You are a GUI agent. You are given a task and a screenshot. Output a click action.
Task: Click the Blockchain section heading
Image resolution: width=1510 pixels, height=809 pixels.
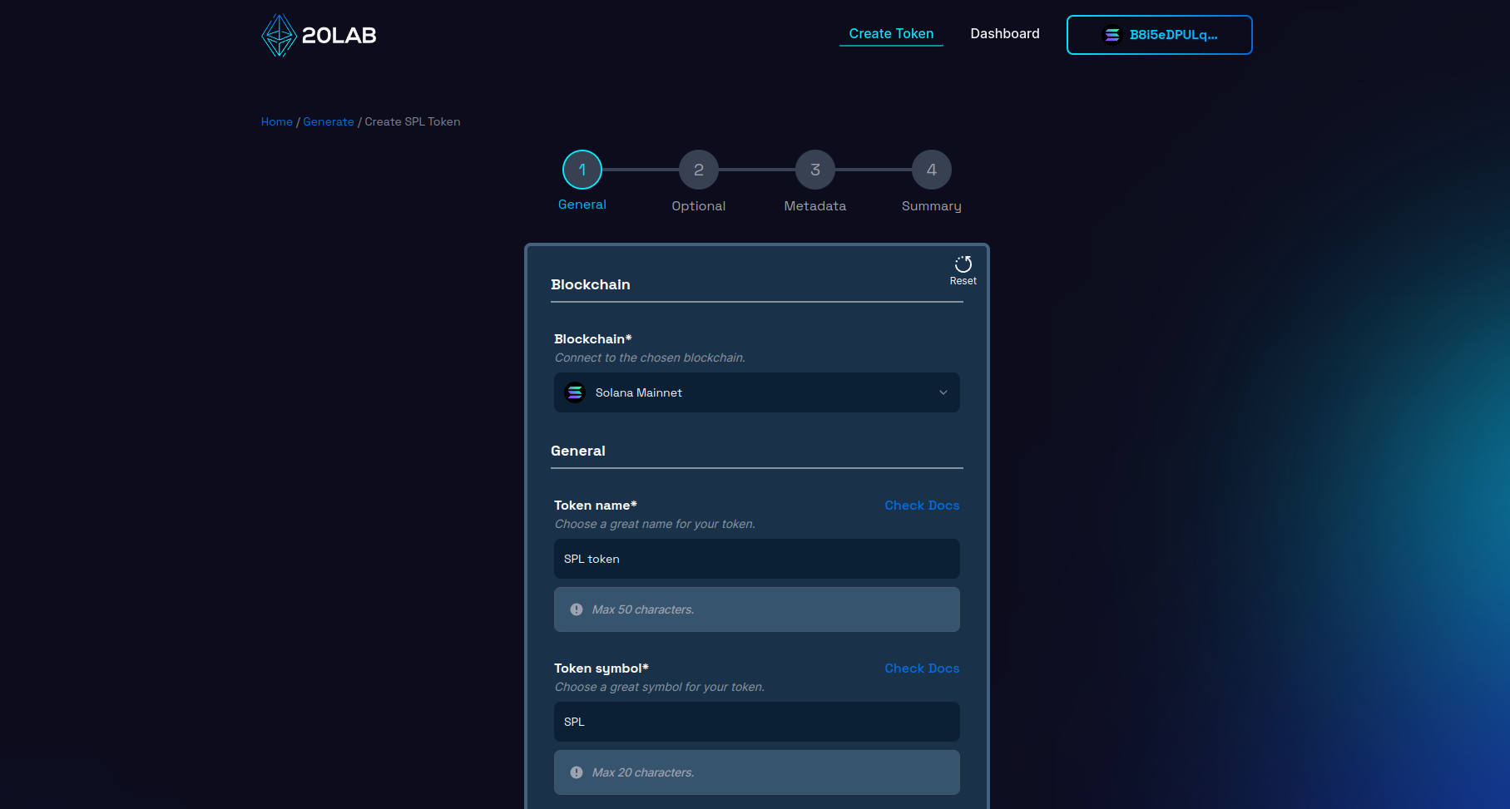point(591,284)
